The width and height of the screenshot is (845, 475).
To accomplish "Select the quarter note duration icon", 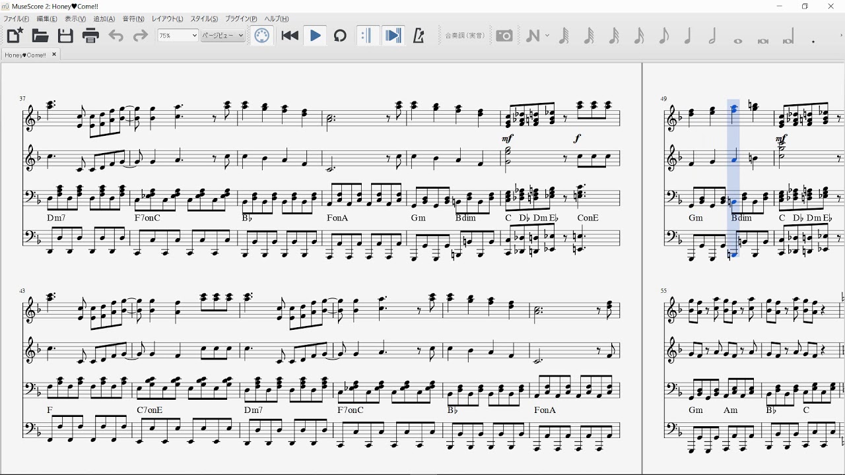I will tap(688, 36).
